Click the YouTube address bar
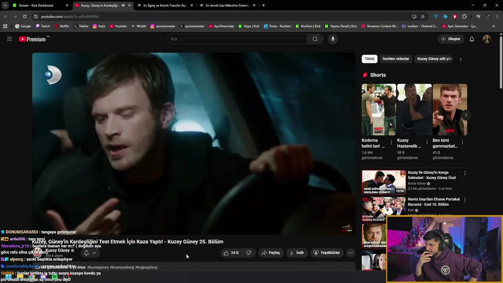 click(x=220, y=17)
